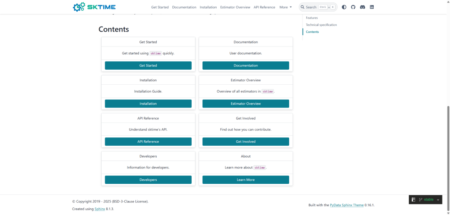Click the branch icon beside stable

421,200
